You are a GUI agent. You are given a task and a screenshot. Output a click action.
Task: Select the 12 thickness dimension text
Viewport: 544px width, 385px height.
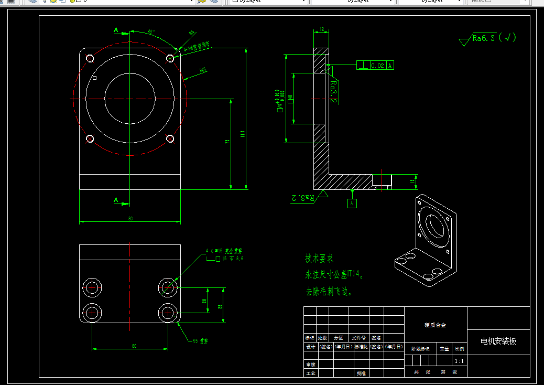[322, 29]
